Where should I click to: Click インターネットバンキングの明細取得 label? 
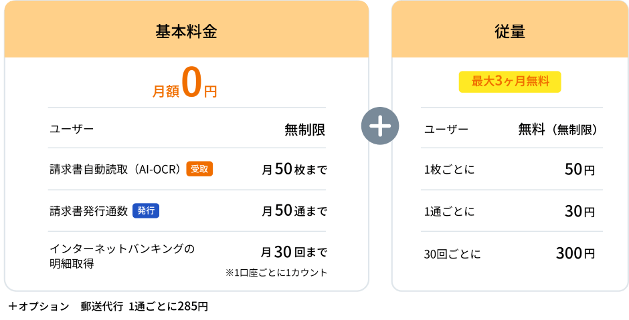tap(122, 256)
